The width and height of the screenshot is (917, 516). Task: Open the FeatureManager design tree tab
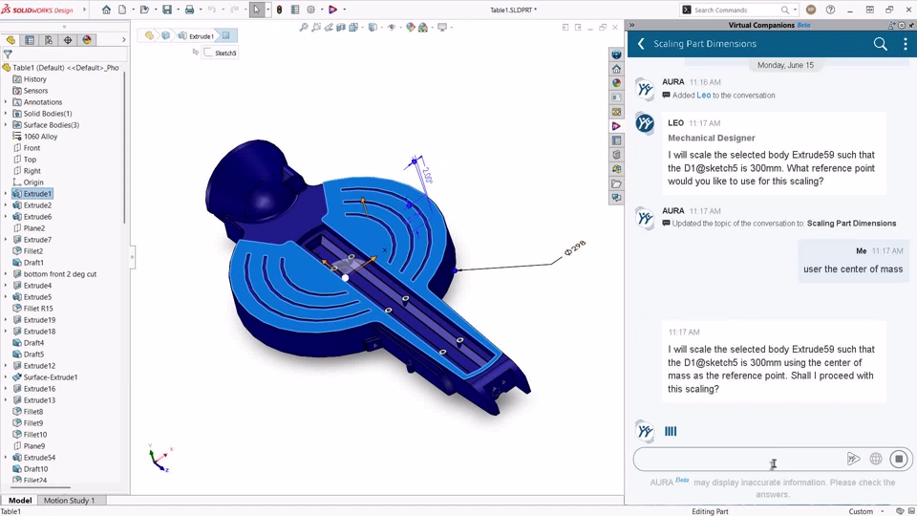click(x=11, y=40)
